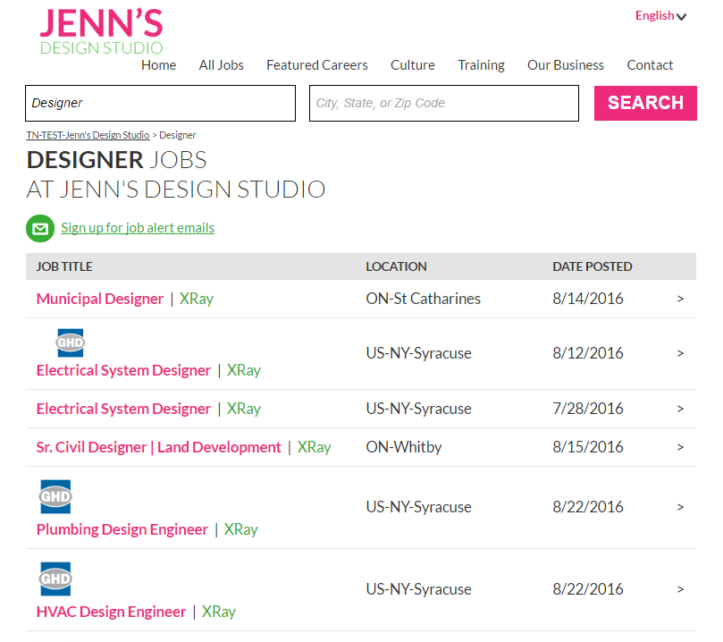
Task: Click TN-TEST-Jenn's Design Studio breadcrumb link
Action: [88, 135]
